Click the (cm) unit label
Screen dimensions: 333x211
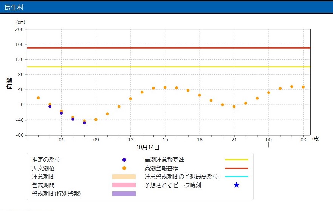(x=21, y=22)
